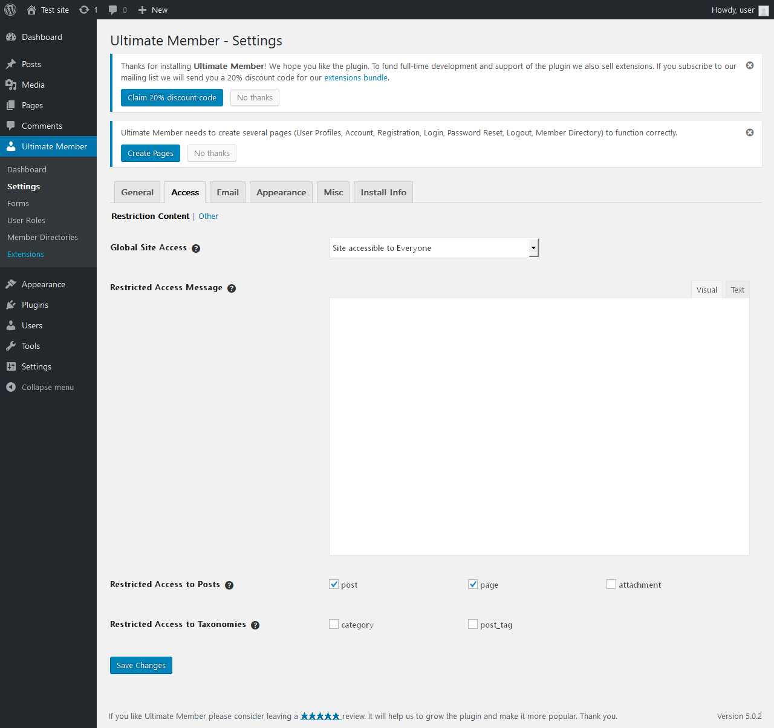The height and width of the screenshot is (728, 774).
Task: Check the category taxonomy checkbox
Action: click(x=334, y=624)
